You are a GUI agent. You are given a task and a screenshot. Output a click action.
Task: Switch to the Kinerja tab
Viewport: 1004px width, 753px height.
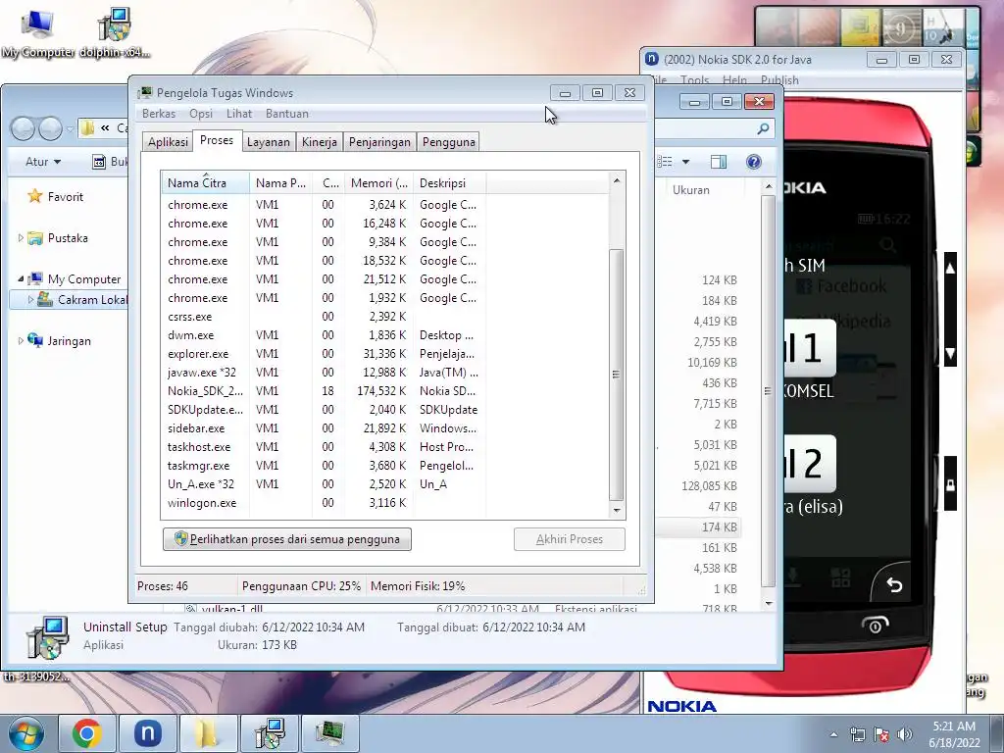click(320, 141)
